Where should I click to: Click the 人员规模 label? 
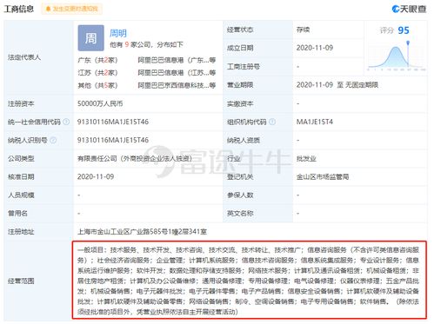coord(21,195)
